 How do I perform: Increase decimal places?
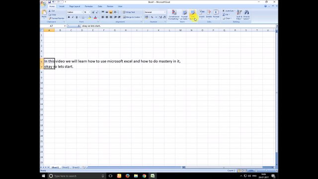coord(160,17)
